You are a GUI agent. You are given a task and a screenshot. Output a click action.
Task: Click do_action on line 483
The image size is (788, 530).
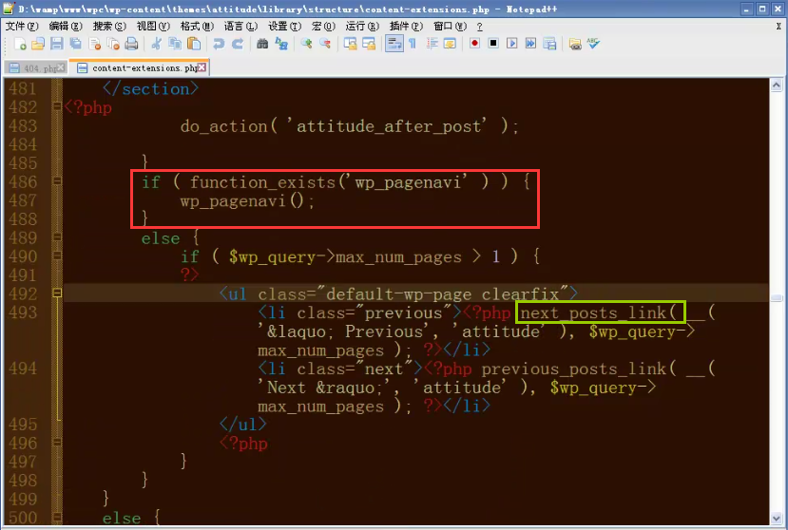click(x=223, y=126)
